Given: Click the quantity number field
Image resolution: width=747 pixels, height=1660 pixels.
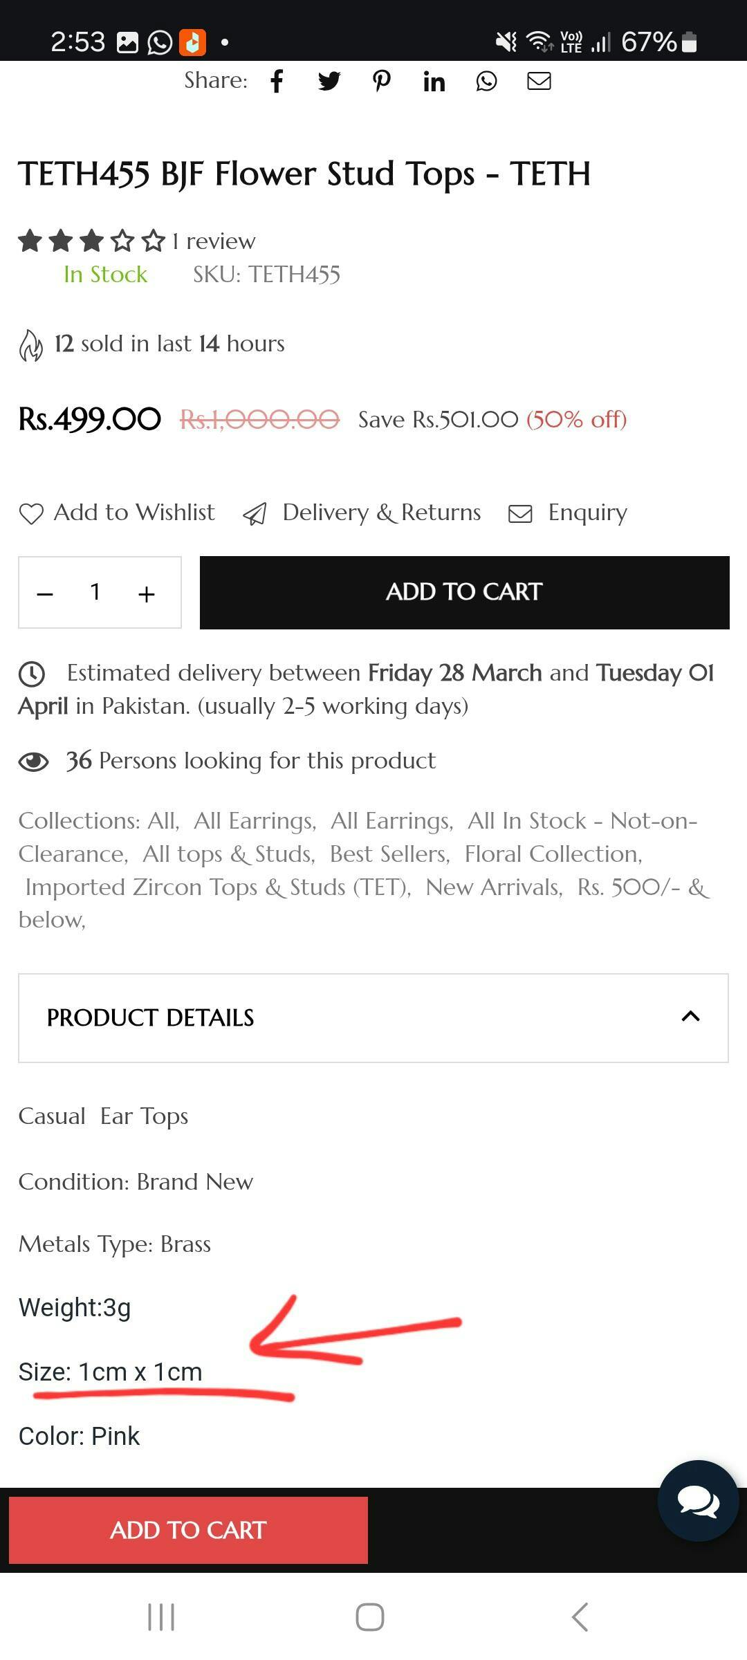Looking at the screenshot, I should point(95,592).
